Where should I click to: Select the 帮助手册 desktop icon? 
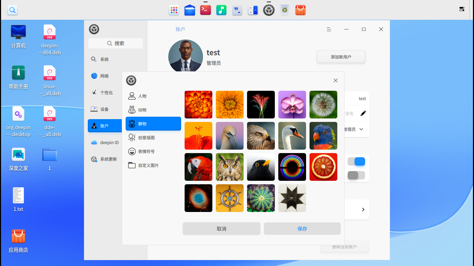point(18,78)
